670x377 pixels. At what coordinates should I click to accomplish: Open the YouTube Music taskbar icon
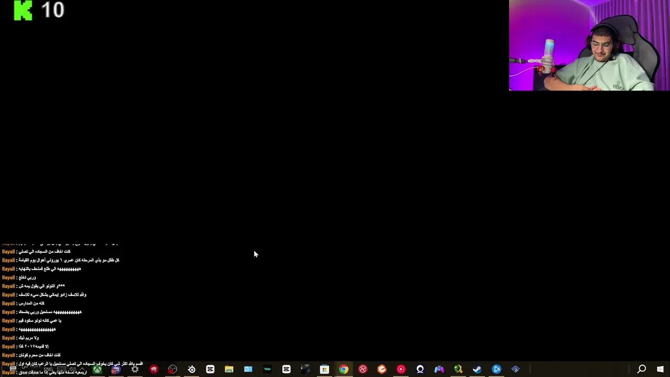point(401,370)
